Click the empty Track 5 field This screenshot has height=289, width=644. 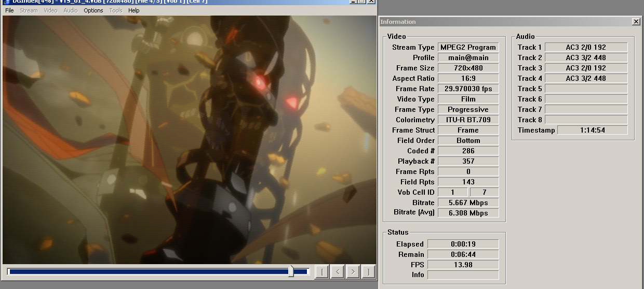586,89
